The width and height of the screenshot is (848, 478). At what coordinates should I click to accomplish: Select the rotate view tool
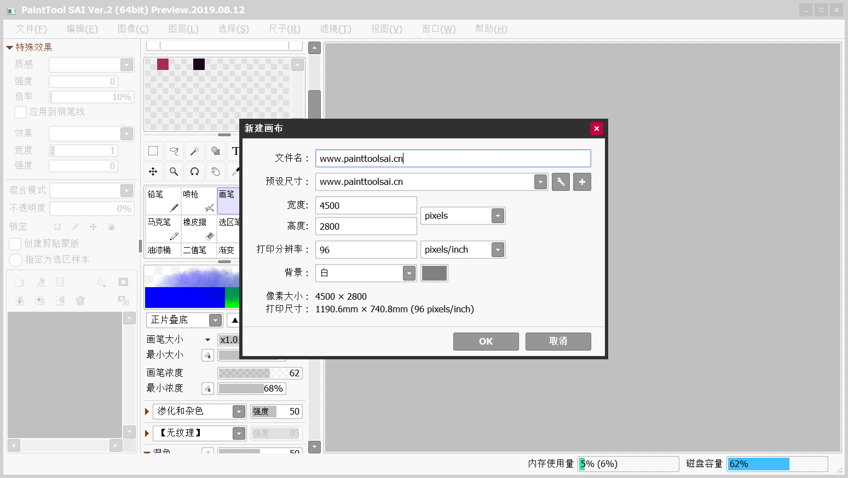coord(195,172)
